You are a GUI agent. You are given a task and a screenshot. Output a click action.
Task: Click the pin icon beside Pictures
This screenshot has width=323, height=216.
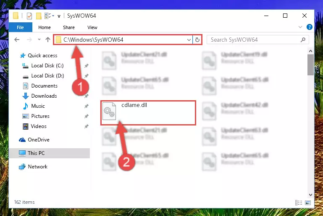(x=86, y=116)
